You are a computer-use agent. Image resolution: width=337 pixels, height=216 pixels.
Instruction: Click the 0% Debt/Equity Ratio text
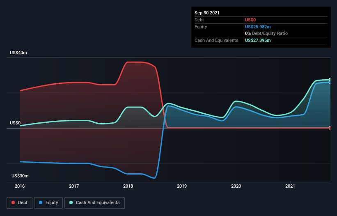266,34
